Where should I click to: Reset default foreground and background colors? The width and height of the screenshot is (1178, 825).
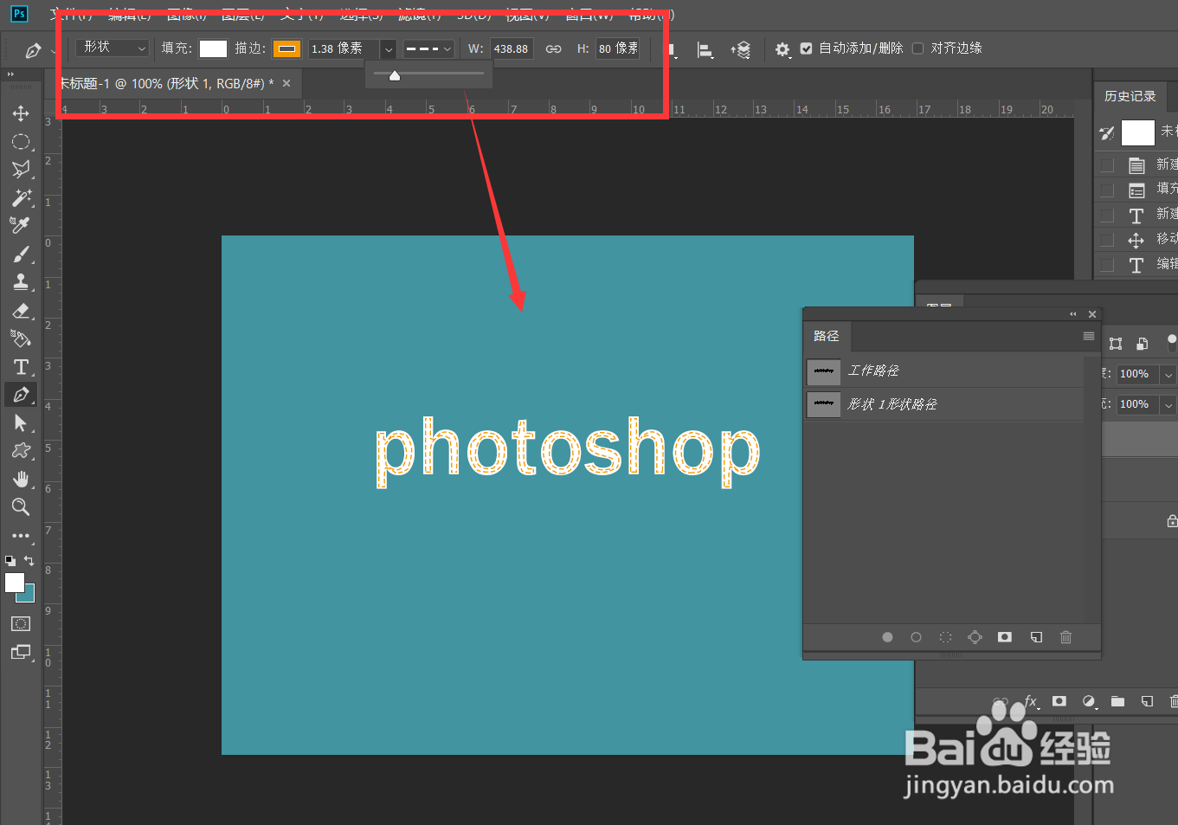10,561
